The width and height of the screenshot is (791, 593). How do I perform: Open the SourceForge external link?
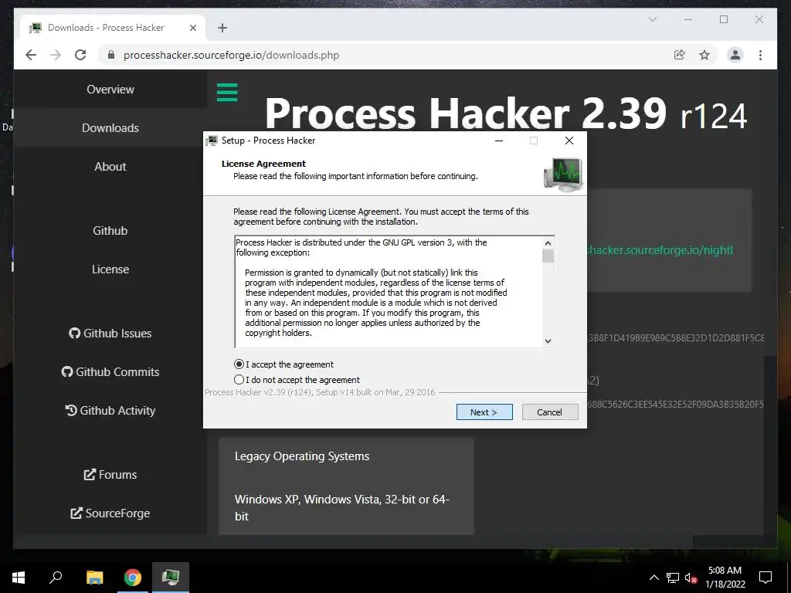pos(110,513)
